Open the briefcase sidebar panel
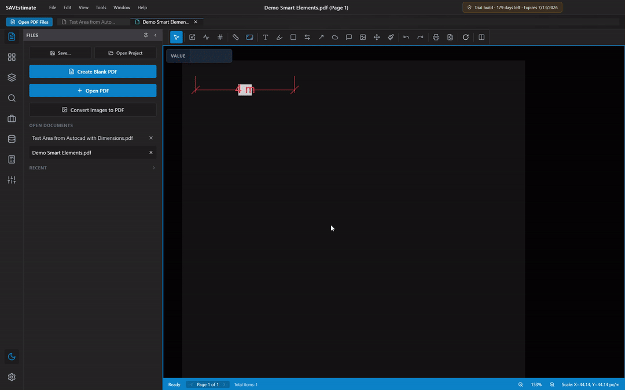The width and height of the screenshot is (625, 390). click(12, 118)
